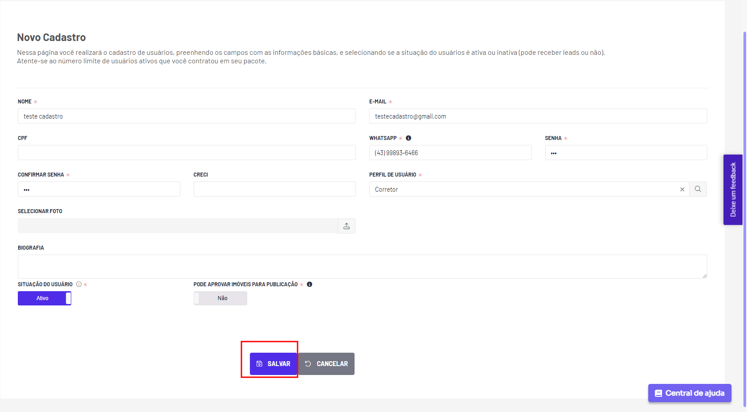
Task: Click the photo upload icon
Action: (x=347, y=226)
